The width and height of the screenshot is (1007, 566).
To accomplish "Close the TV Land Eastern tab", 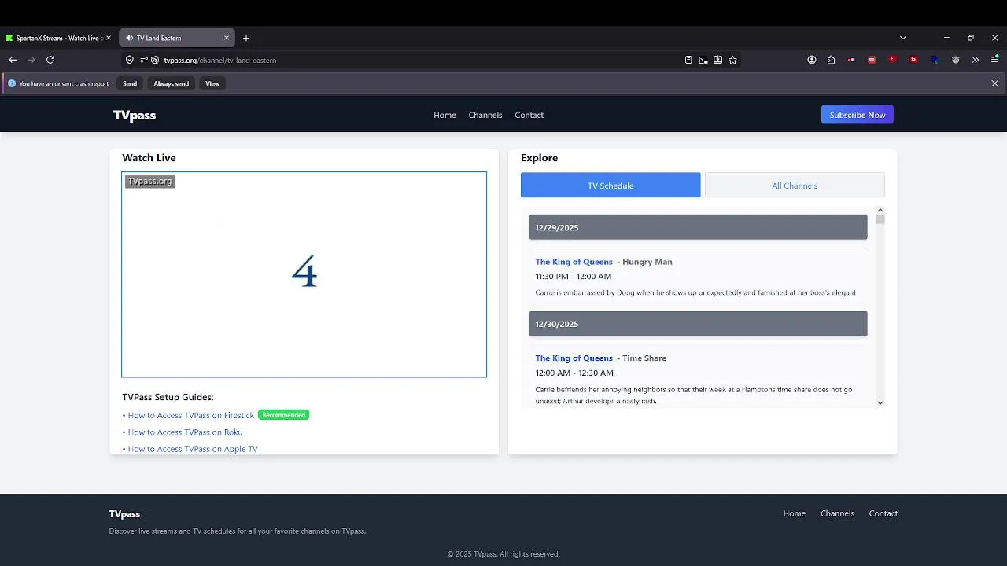I will point(227,38).
